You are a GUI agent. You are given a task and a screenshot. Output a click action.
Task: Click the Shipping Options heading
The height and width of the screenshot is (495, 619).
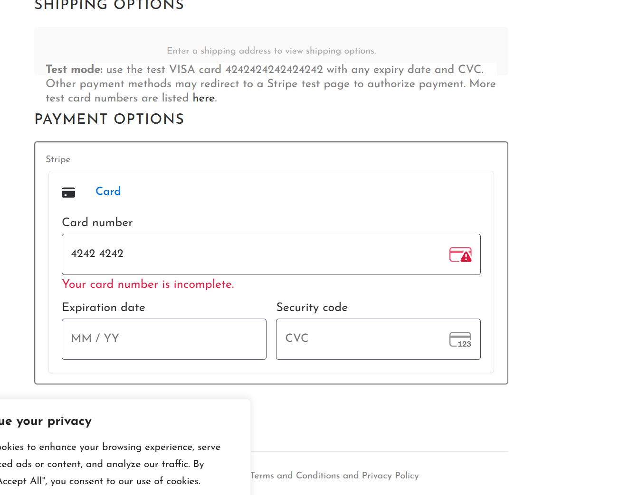tap(109, 6)
